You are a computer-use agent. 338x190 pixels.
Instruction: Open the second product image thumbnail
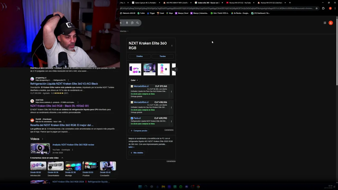[149, 69]
